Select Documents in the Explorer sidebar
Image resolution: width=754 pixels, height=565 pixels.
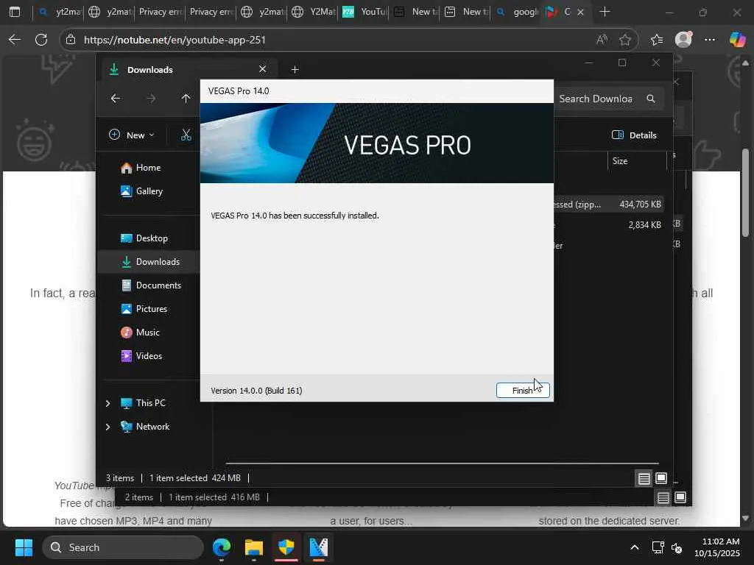click(x=152, y=285)
